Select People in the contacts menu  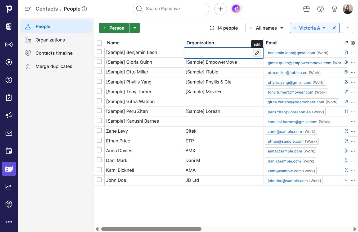(56, 26)
